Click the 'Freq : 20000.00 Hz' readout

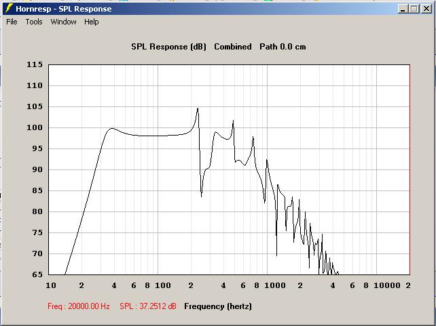[79, 306]
